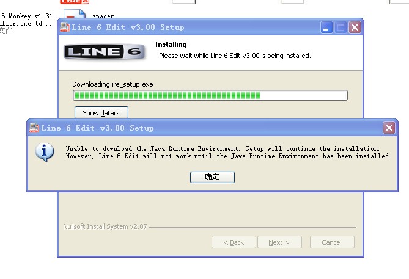Close the Java Runtime error dialog

tap(389, 128)
